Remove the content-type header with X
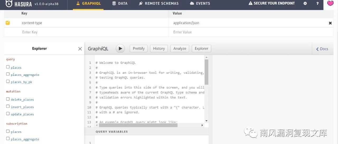The width and height of the screenshot is (338, 144). pyautogui.click(x=330, y=23)
